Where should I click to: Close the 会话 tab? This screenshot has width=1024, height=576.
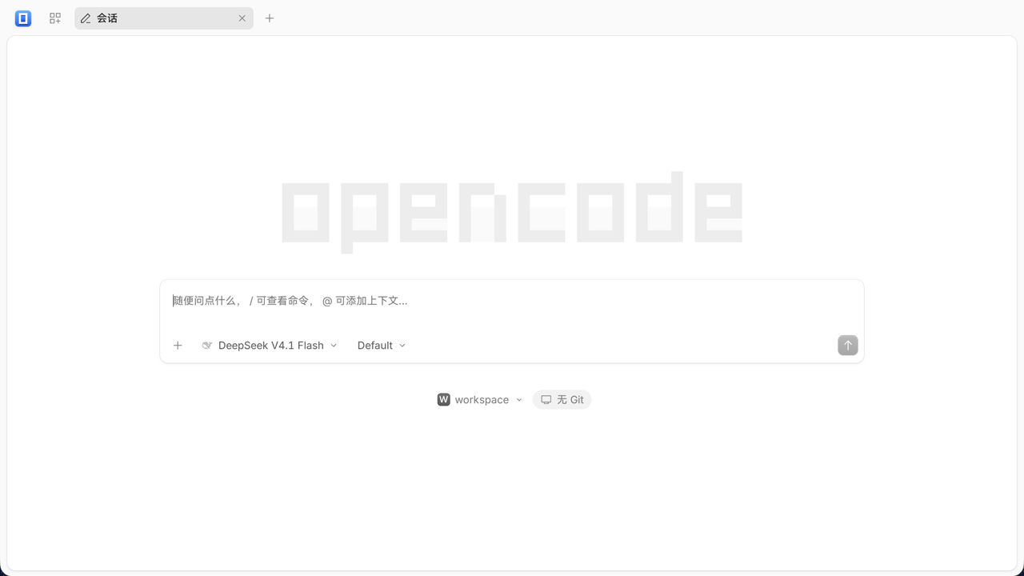pos(242,18)
